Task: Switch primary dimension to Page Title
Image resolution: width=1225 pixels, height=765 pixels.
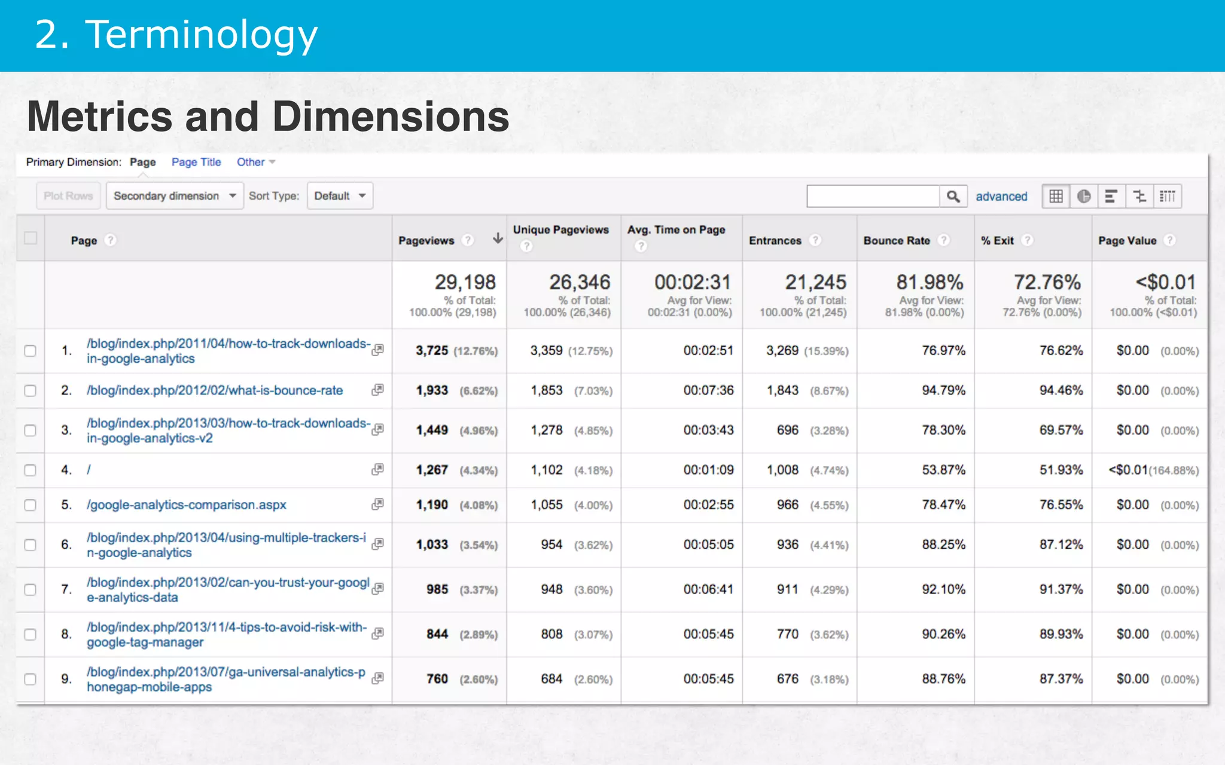Action: pos(196,162)
